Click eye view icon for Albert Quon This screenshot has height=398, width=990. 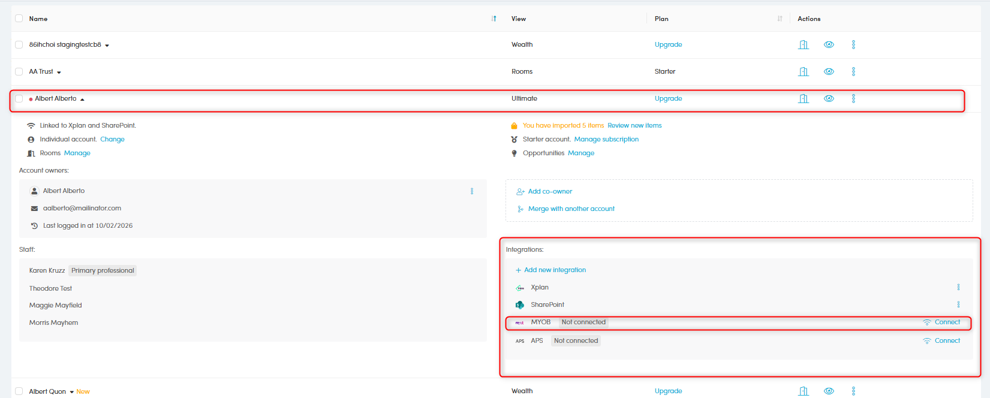click(829, 391)
